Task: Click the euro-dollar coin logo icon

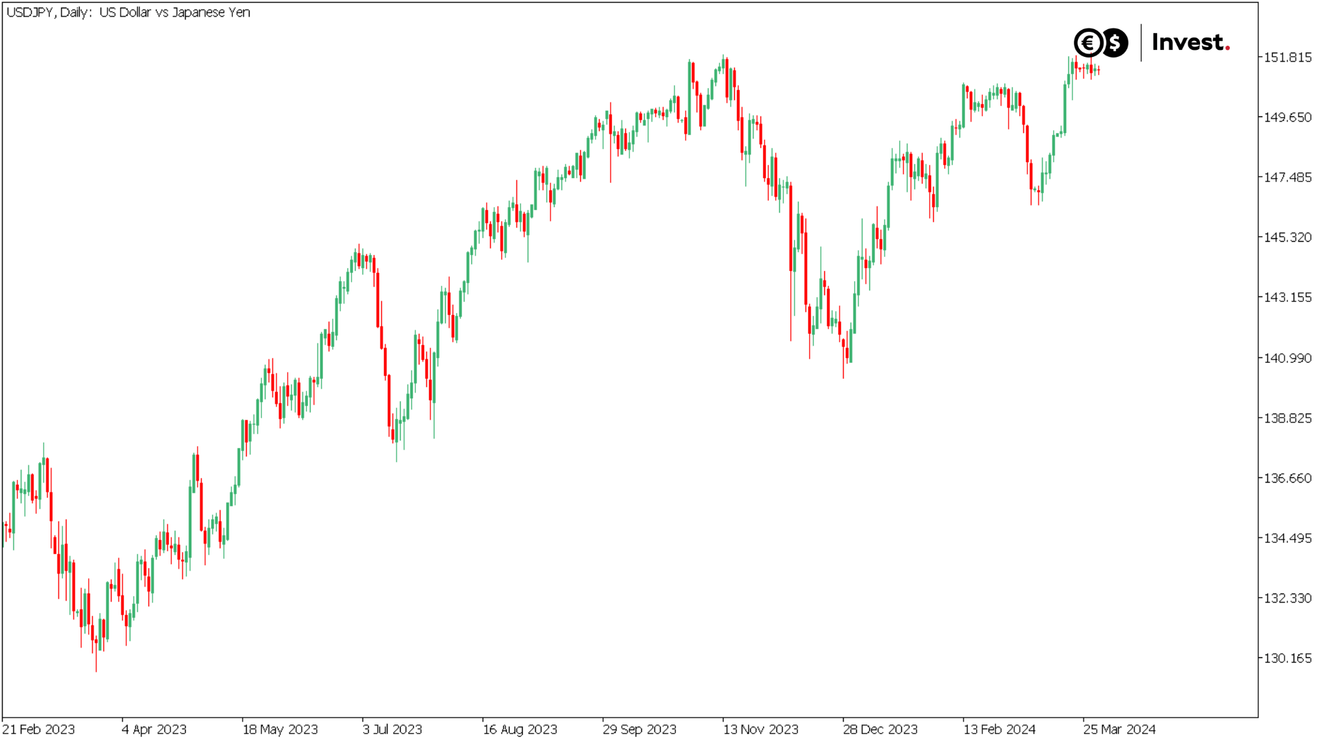Action: tap(1101, 43)
